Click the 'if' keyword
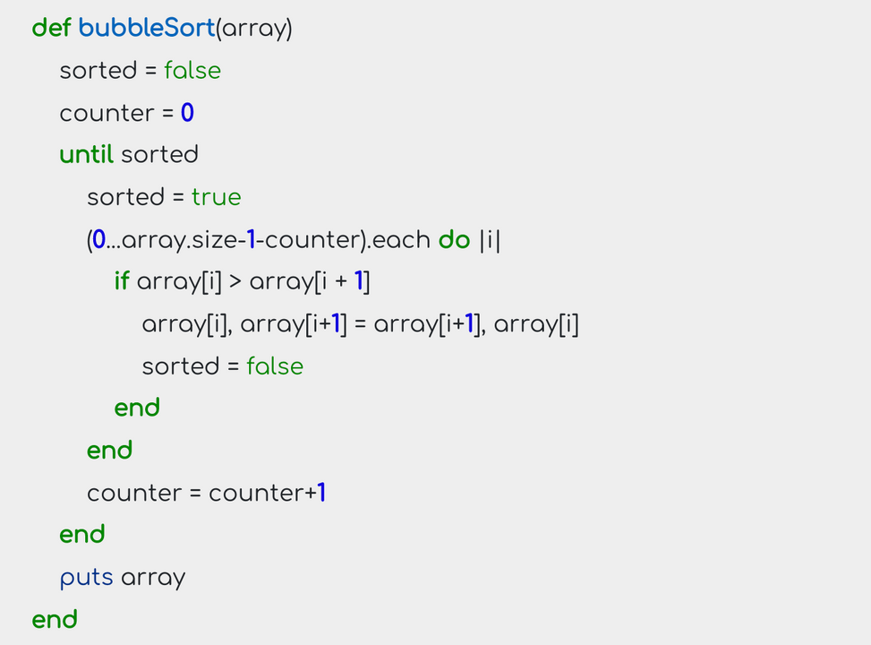871x645 pixels. (122, 281)
